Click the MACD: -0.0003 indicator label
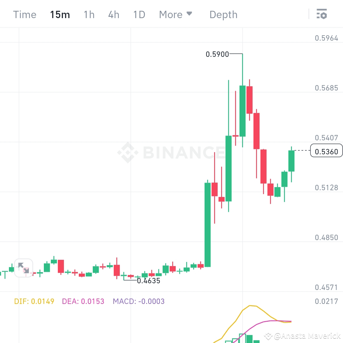The width and height of the screenshot is (343, 343). coord(139,301)
